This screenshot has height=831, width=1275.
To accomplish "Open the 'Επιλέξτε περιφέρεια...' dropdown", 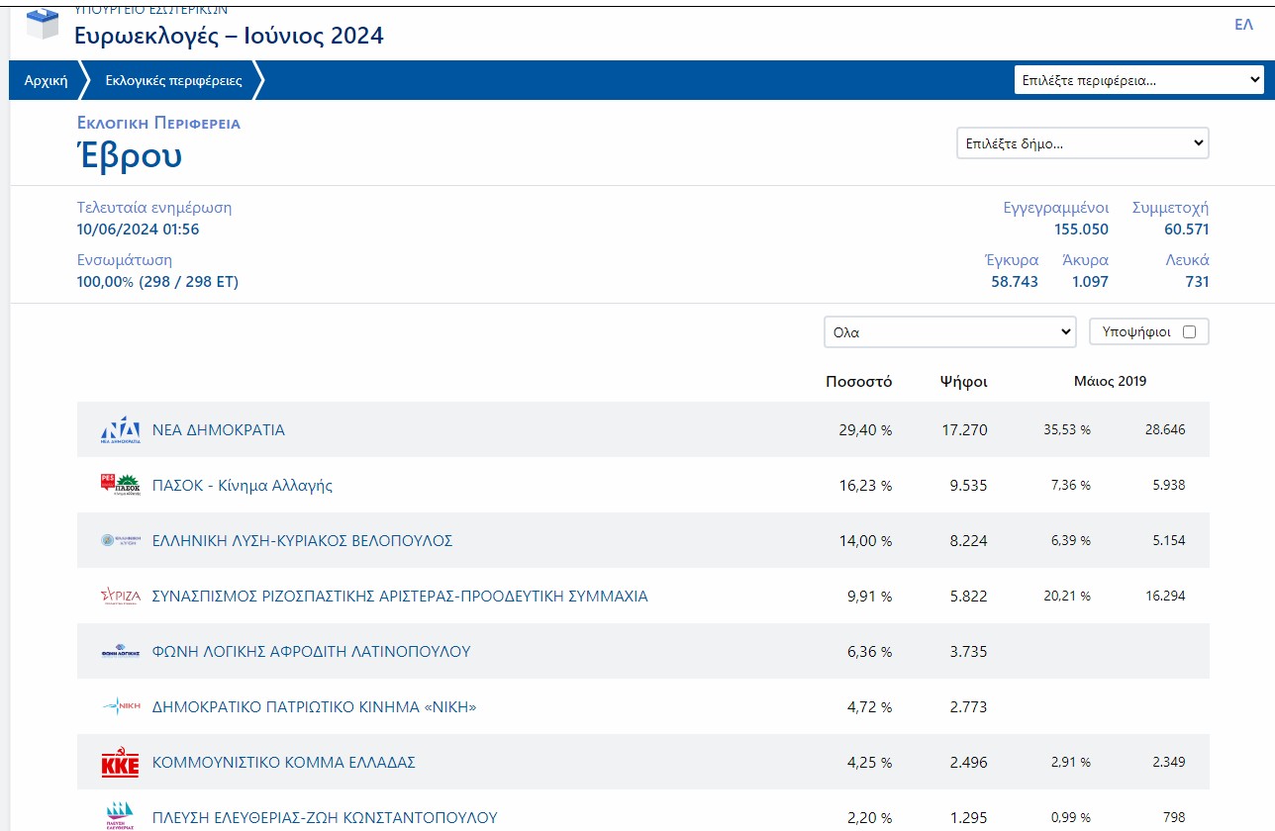I will click(x=1138, y=80).
